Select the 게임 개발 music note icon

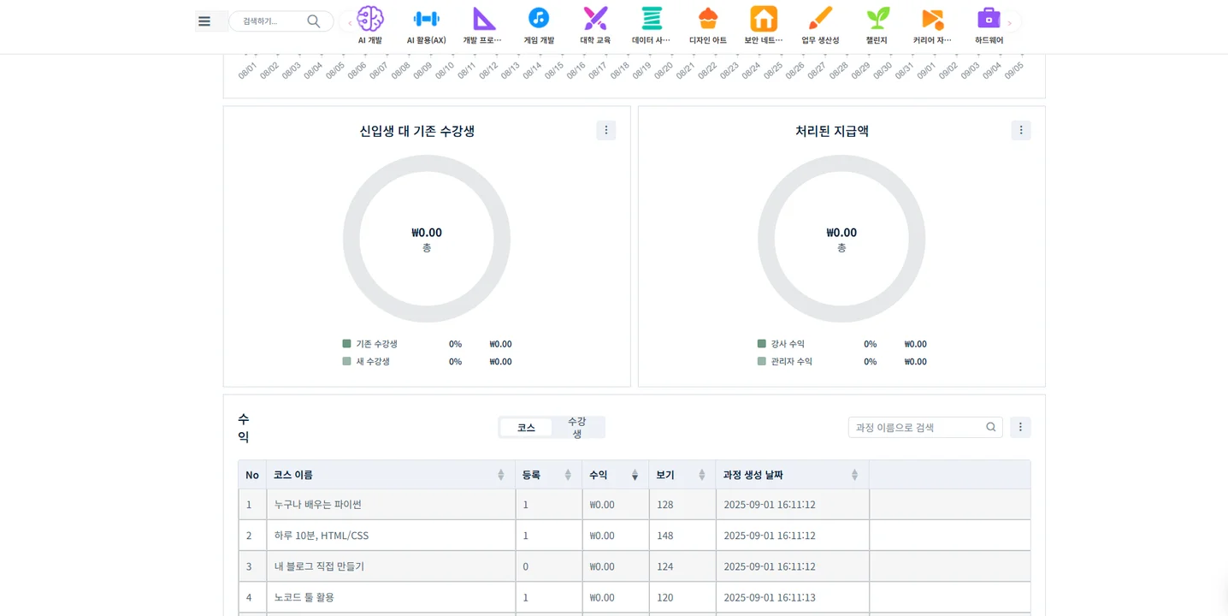tap(538, 19)
